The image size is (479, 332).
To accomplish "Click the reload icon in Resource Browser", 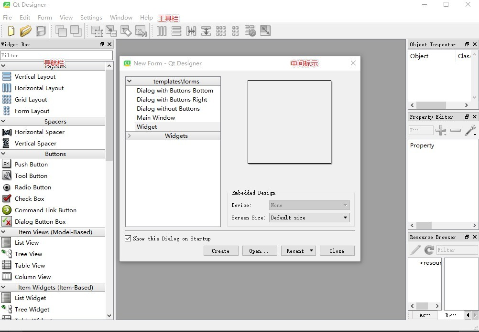I will 428,249.
